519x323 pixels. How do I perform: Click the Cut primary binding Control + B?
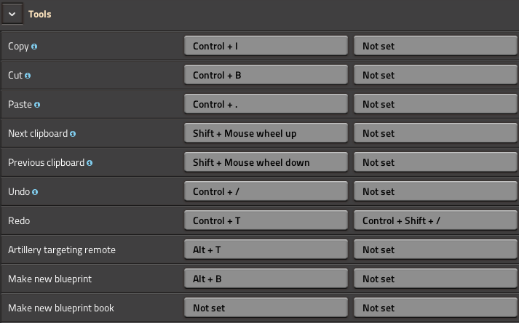[x=266, y=75]
